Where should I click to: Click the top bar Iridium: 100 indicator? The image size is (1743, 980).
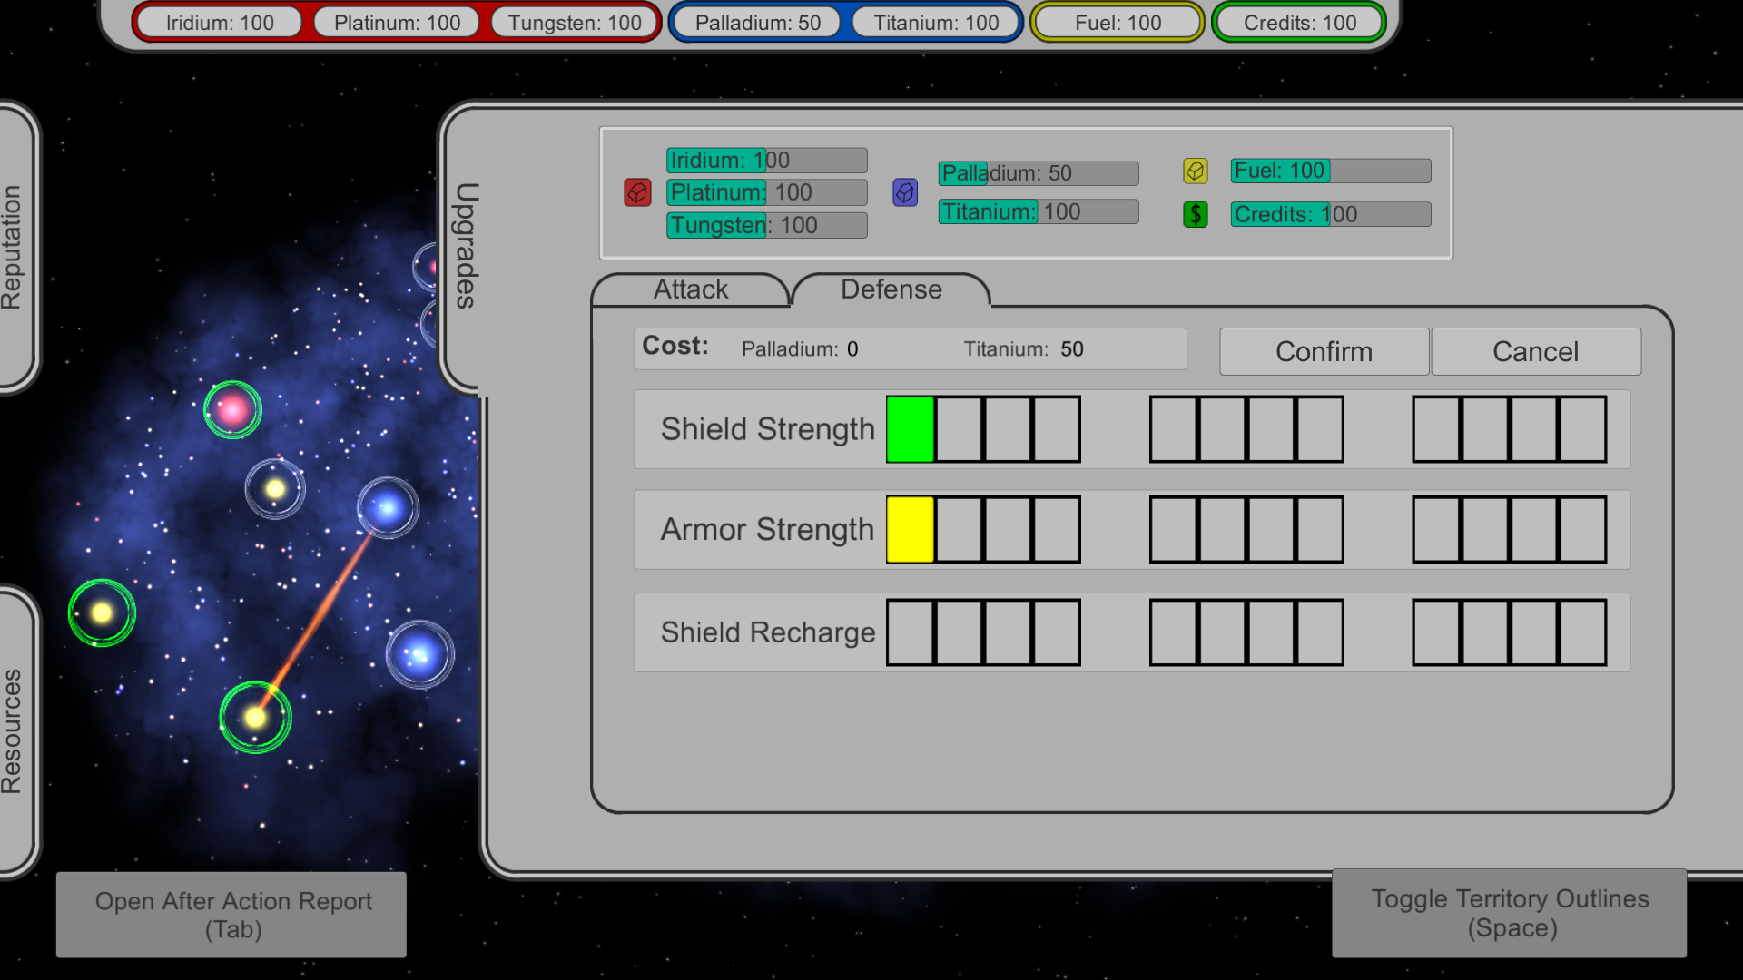(220, 23)
